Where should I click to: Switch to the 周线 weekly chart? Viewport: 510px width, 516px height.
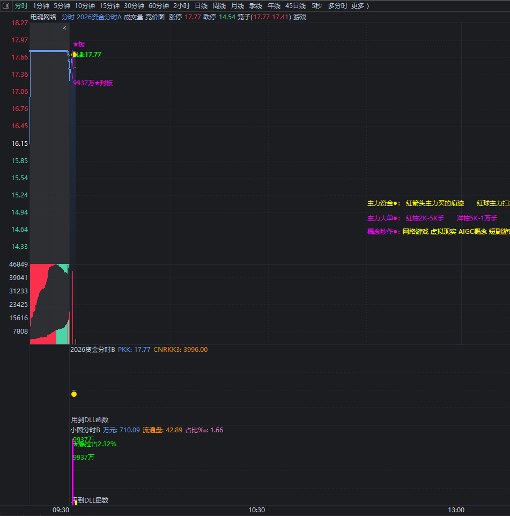(x=219, y=6)
